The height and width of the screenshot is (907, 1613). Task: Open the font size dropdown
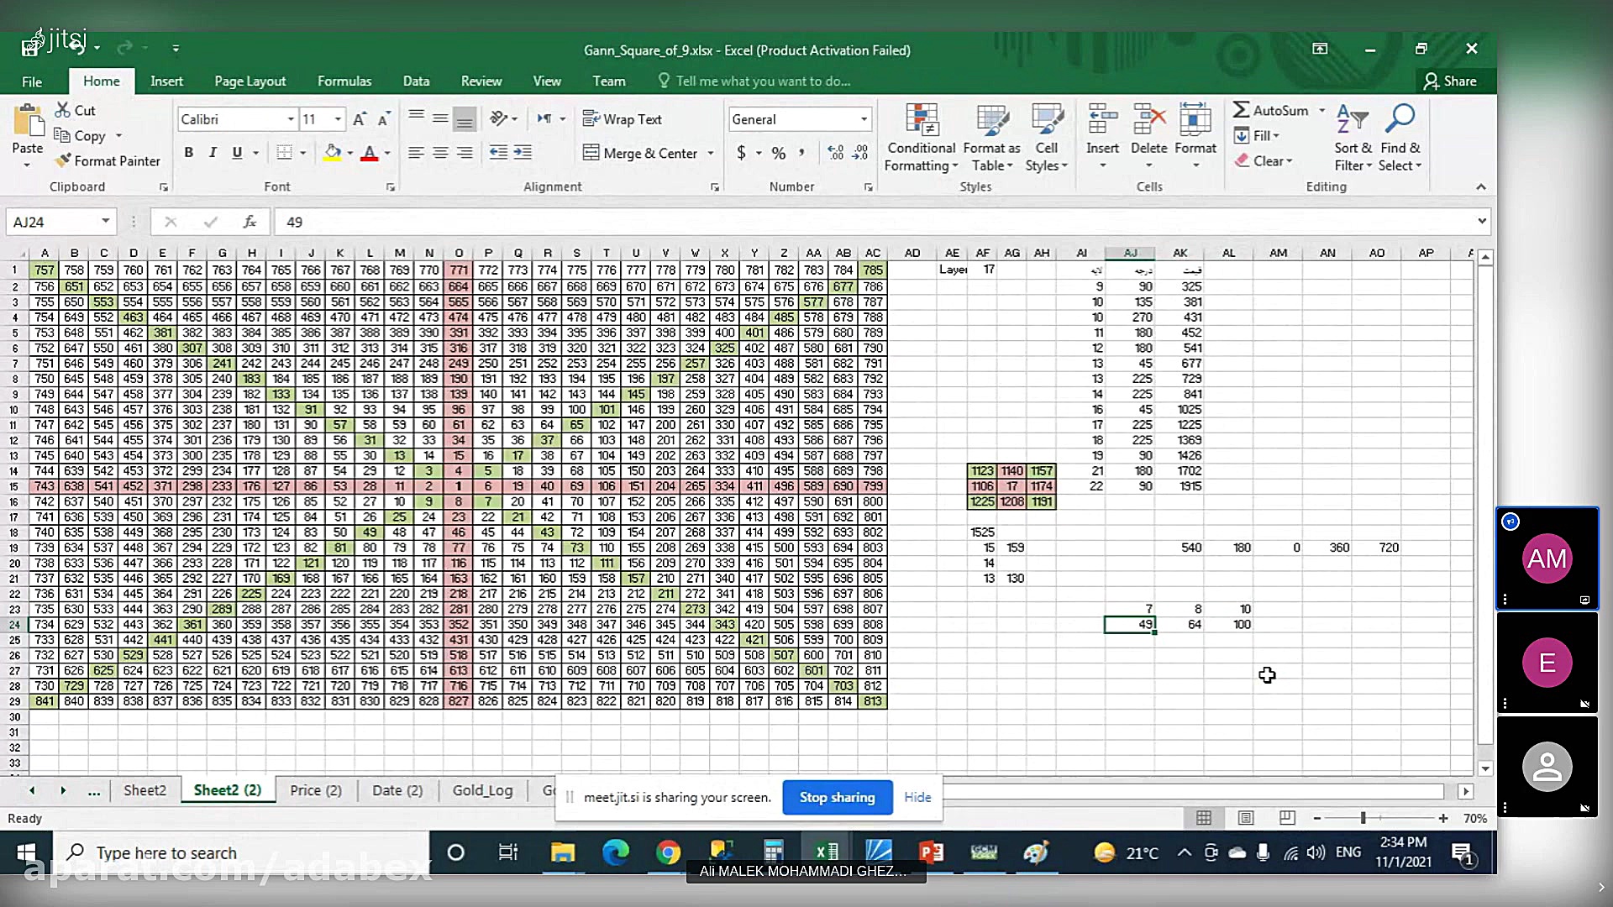tap(338, 119)
